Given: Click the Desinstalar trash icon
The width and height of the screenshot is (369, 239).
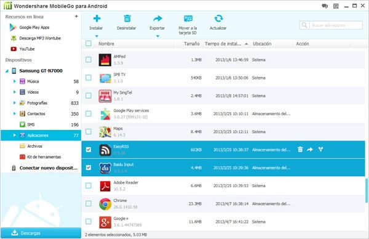Looking at the screenshot, I should [x=127, y=18].
